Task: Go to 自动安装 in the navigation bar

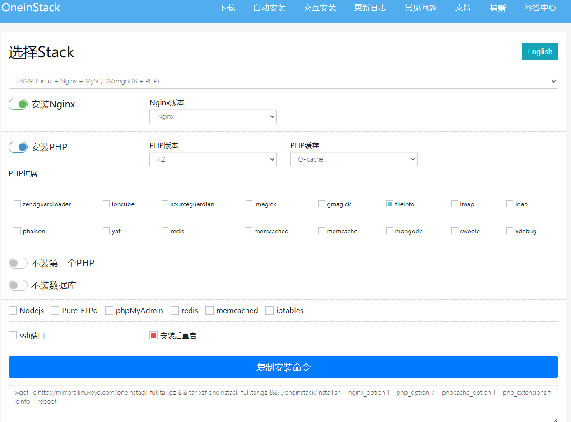Action: [269, 8]
